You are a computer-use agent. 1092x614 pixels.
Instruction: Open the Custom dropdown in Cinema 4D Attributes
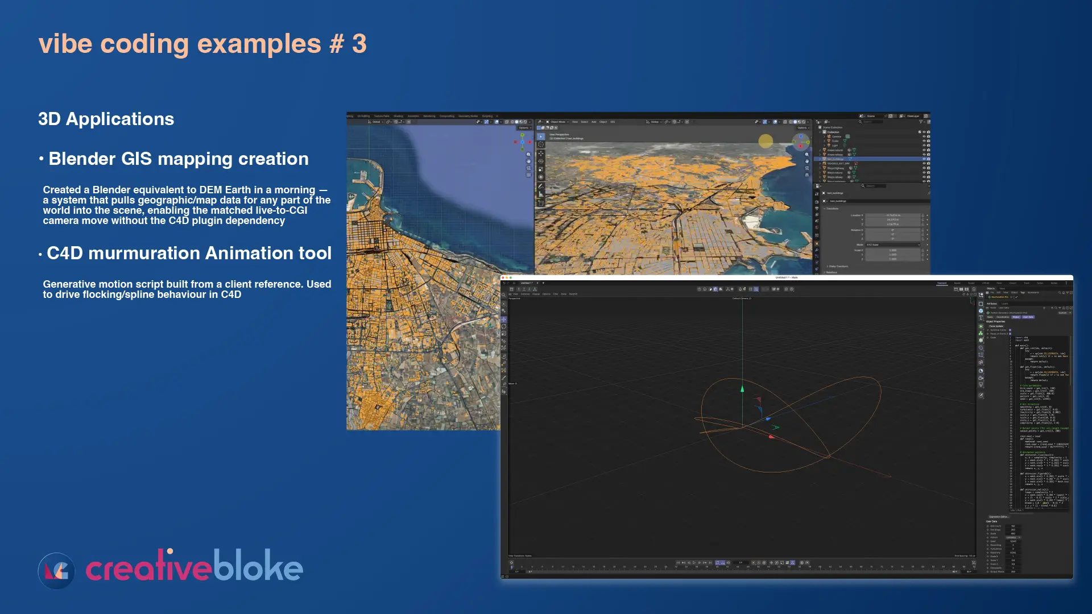1064,313
